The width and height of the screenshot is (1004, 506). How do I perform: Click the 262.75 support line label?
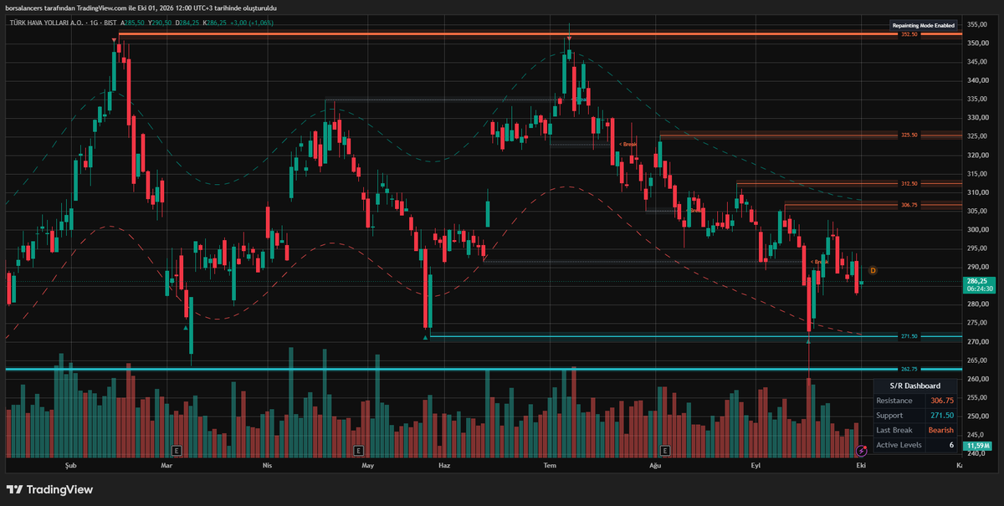coord(909,369)
